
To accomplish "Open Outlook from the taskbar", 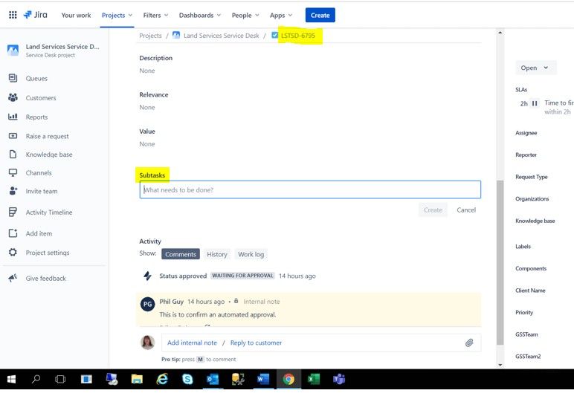I will [213, 379].
